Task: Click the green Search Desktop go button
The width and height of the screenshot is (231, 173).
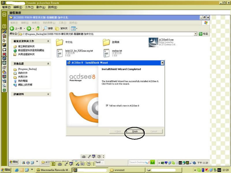Action: (x=153, y=162)
